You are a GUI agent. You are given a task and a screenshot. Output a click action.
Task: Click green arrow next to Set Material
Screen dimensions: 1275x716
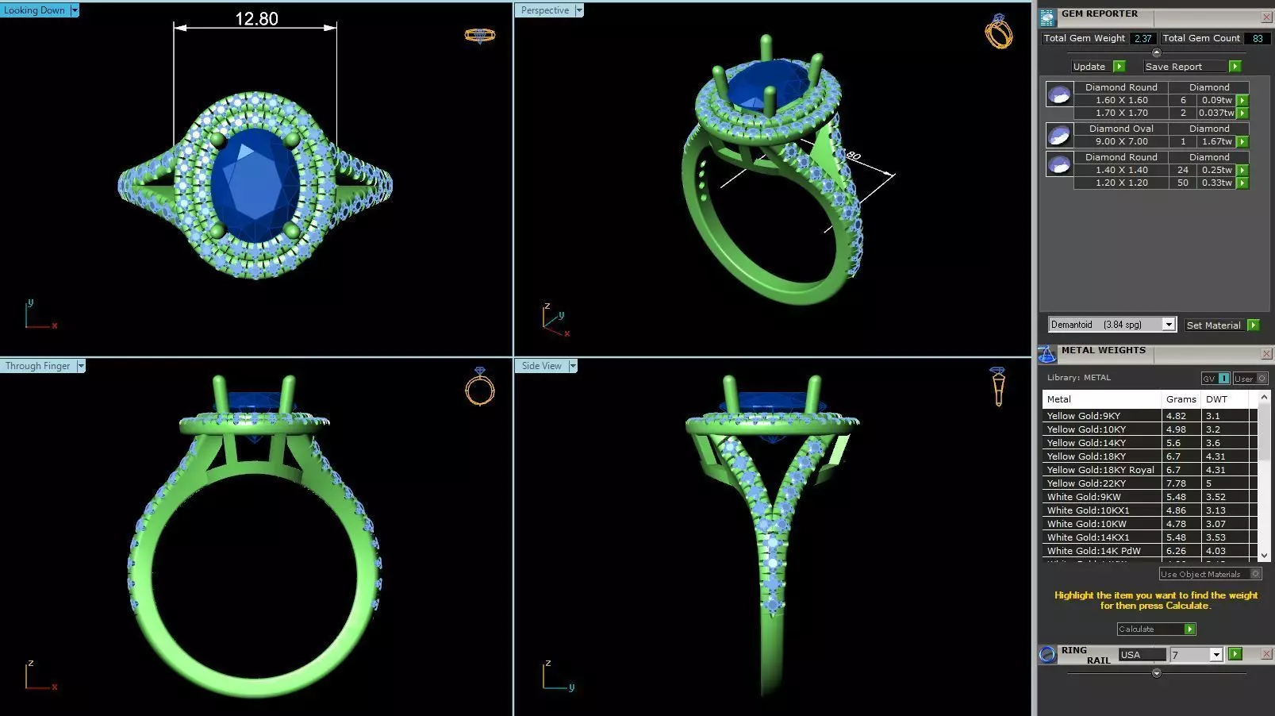pyautogui.click(x=1253, y=325)
